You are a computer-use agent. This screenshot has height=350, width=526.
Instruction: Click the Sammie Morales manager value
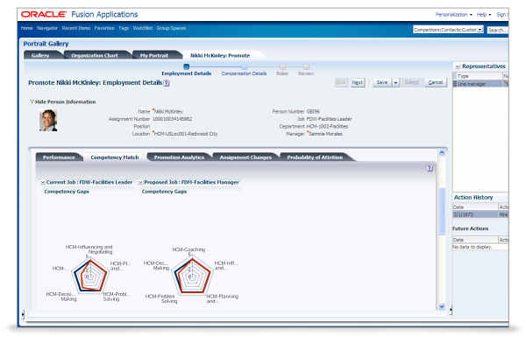[x=325, y=134]
